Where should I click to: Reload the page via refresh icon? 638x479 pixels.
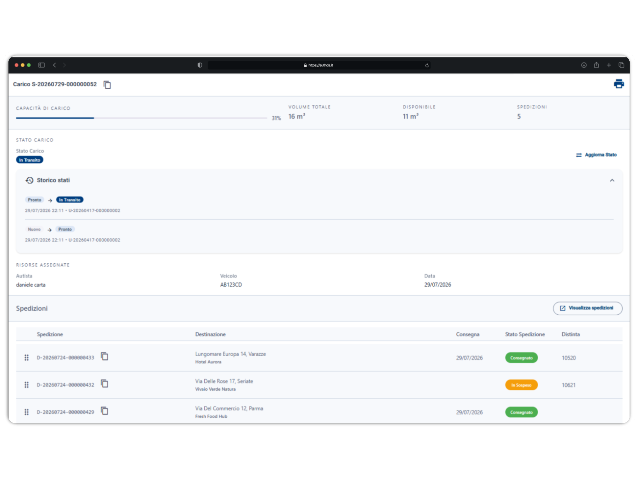427,65
